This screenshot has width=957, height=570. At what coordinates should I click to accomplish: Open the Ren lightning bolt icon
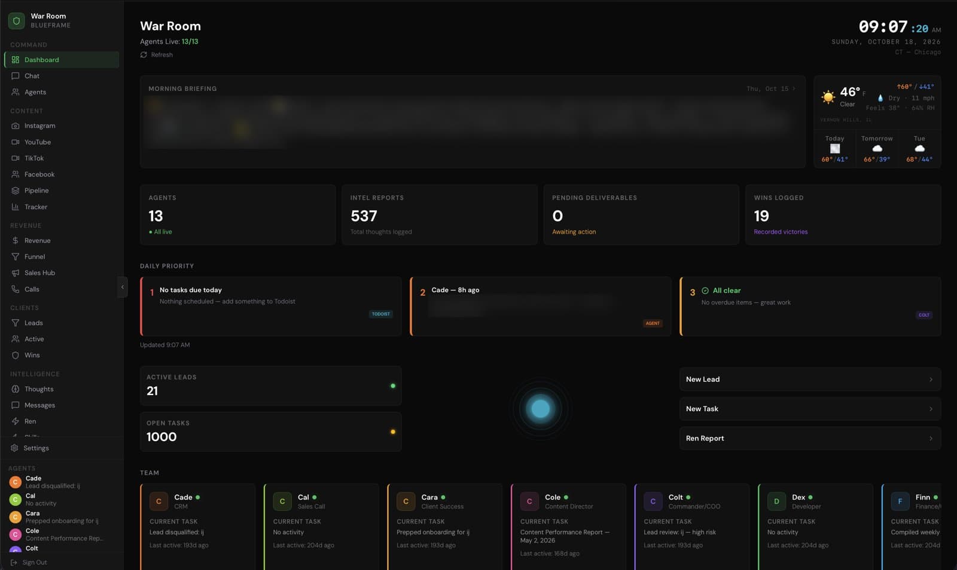point(16,421)
